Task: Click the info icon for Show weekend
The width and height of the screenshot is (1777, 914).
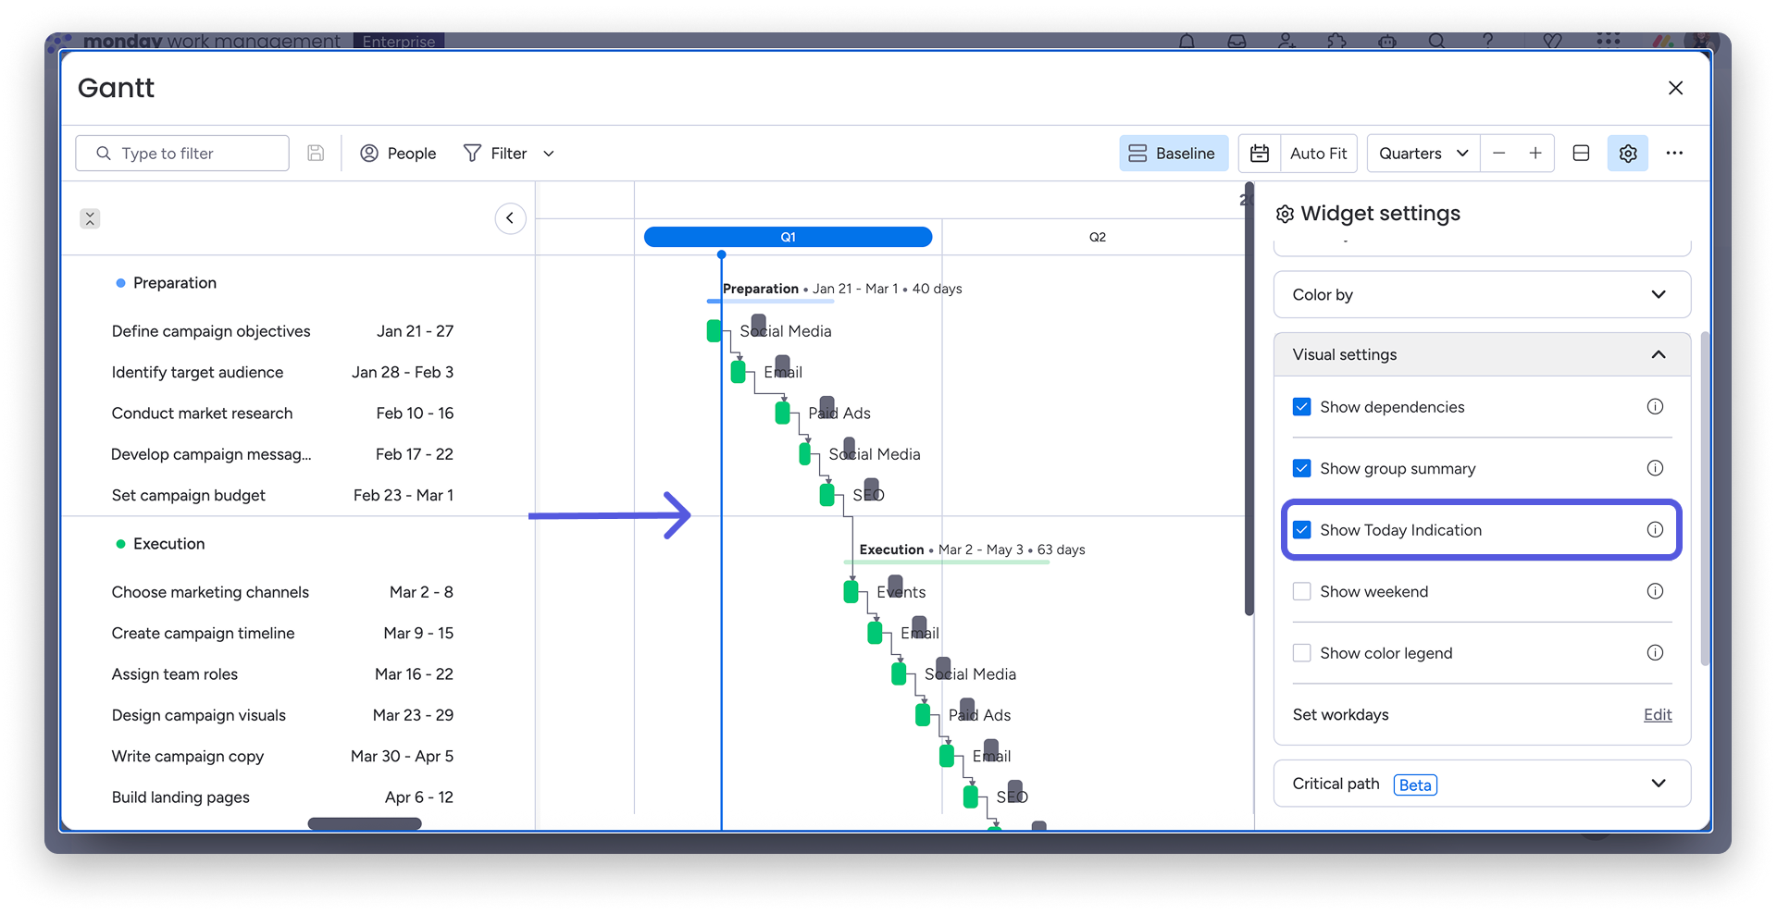Action: [x=1655, y=591]
